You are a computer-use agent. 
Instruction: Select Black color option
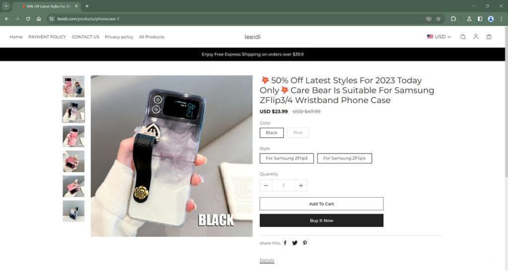[271, 133]
